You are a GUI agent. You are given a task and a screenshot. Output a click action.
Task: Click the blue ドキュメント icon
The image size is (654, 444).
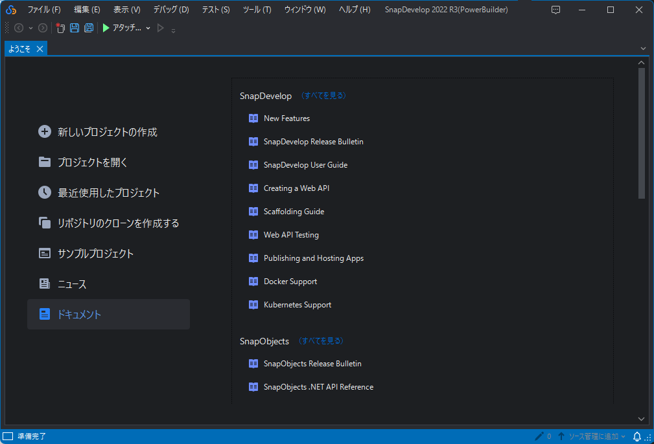45,314
